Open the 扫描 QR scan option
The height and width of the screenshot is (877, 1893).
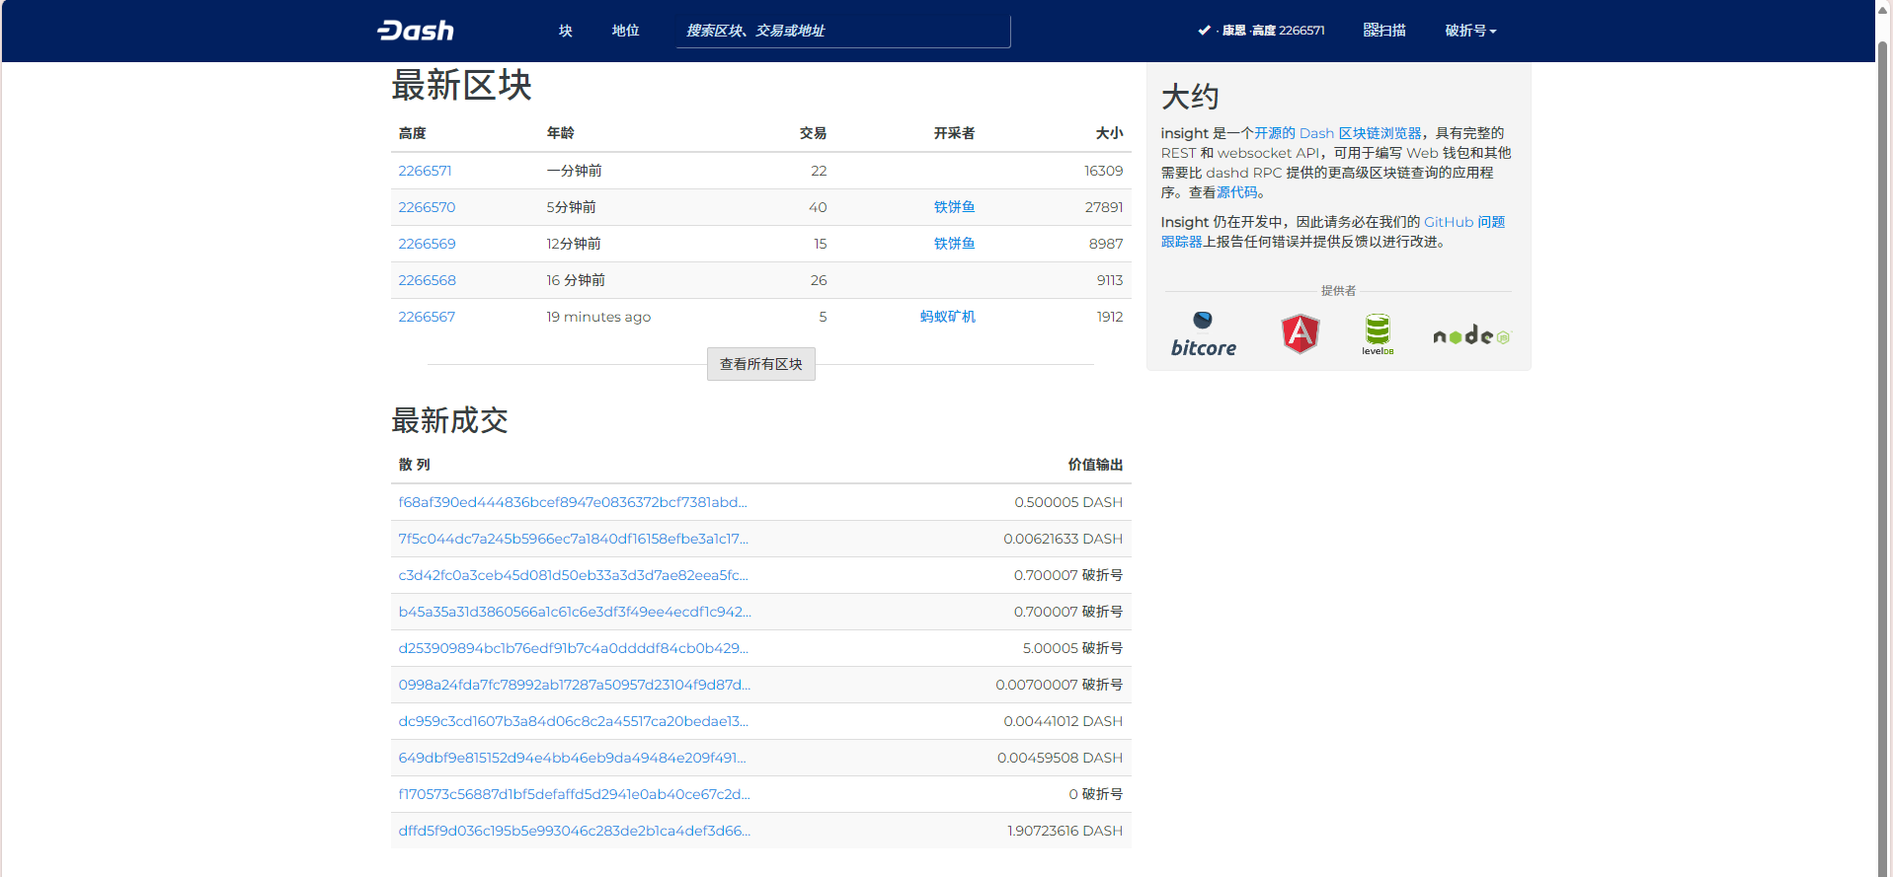1384,31
